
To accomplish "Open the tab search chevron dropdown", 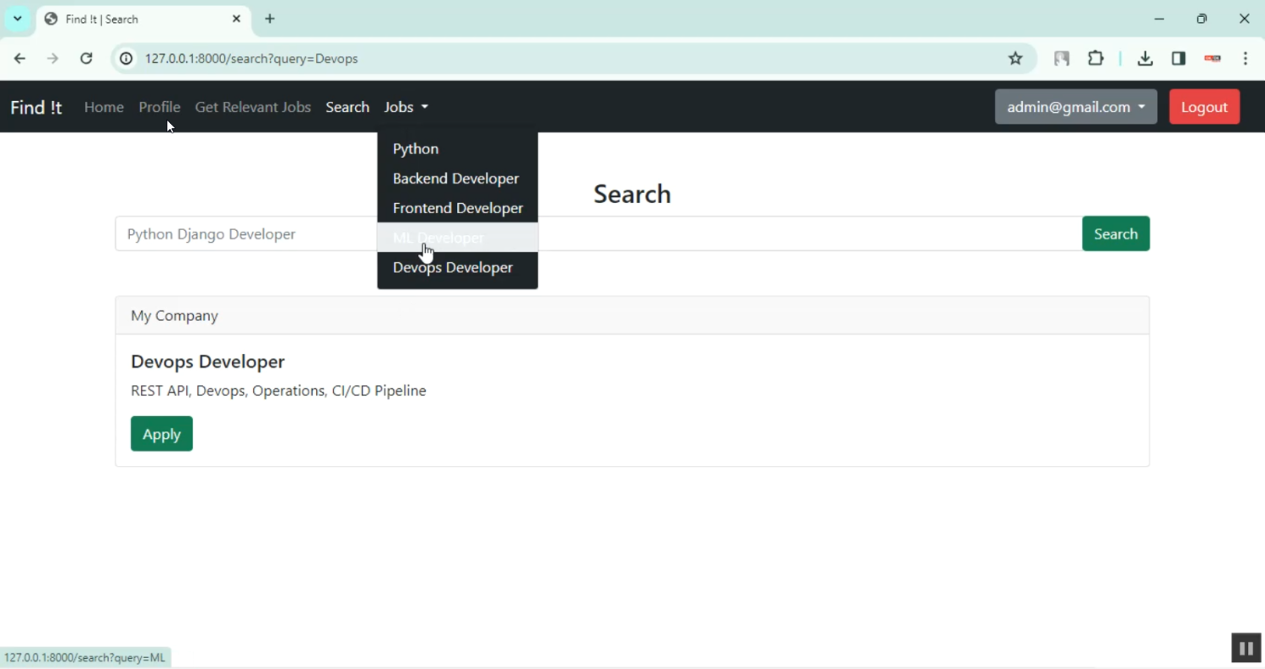I will tap(17, 19).
